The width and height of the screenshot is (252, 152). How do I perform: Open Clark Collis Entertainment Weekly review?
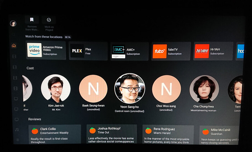(x=55, y=134)
